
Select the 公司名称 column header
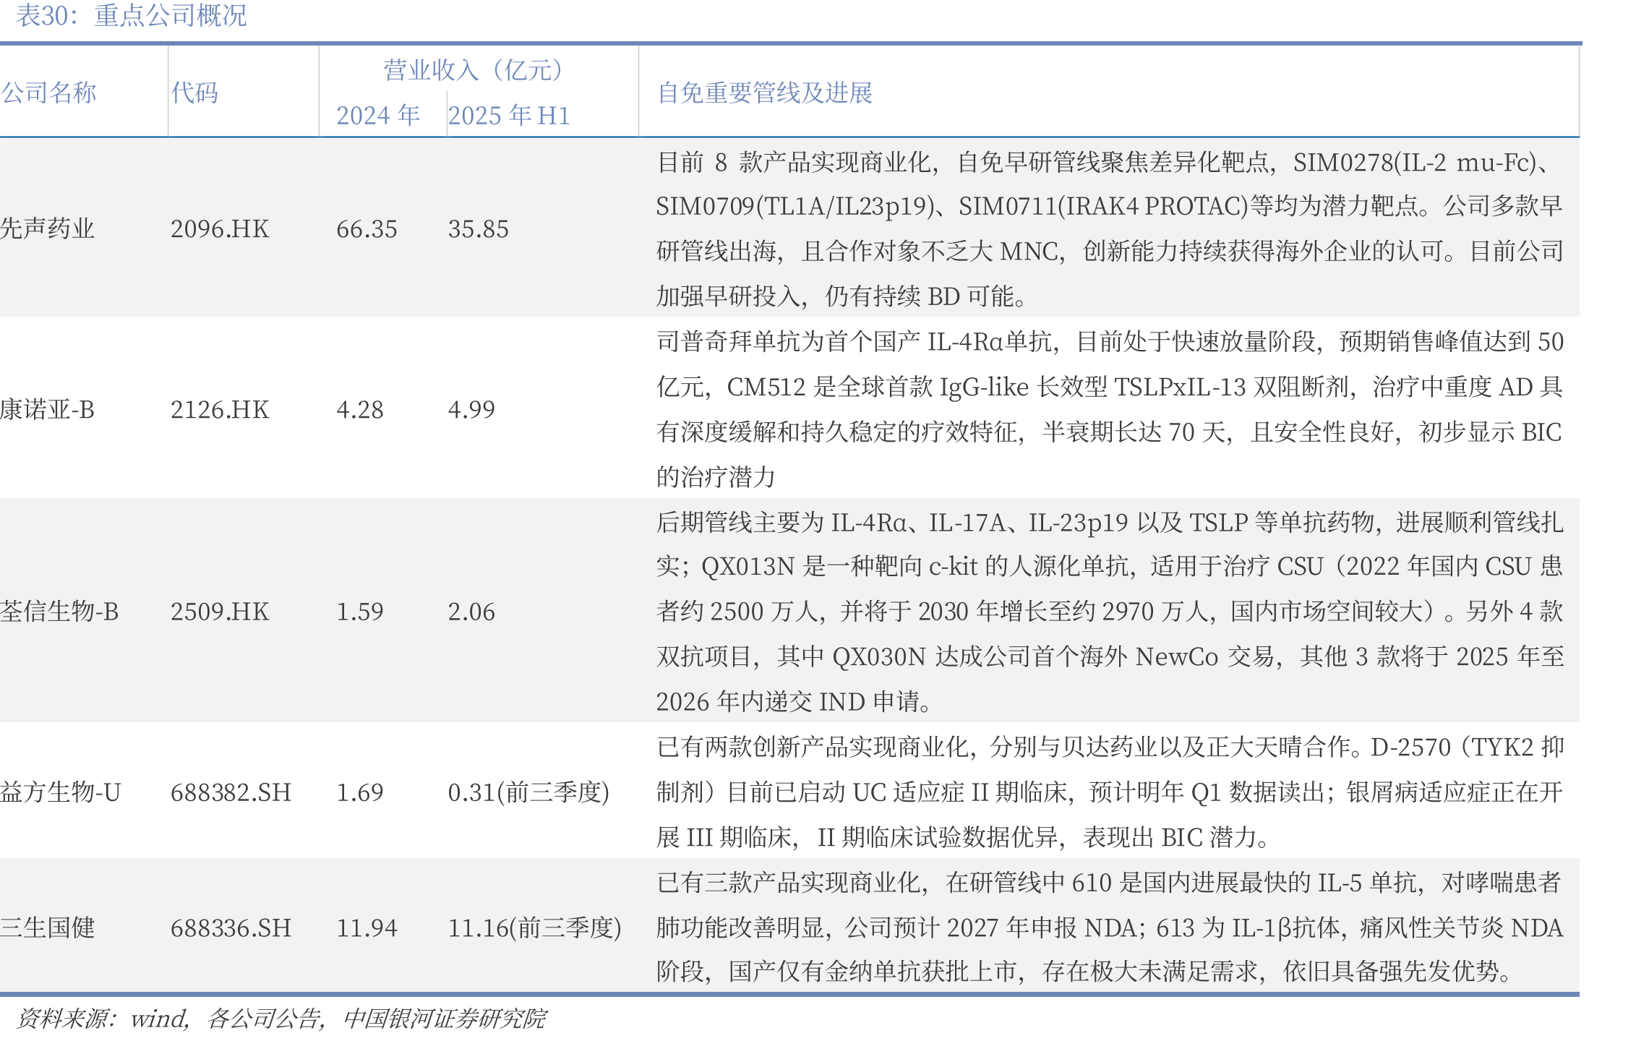click(x=48, y=93)
